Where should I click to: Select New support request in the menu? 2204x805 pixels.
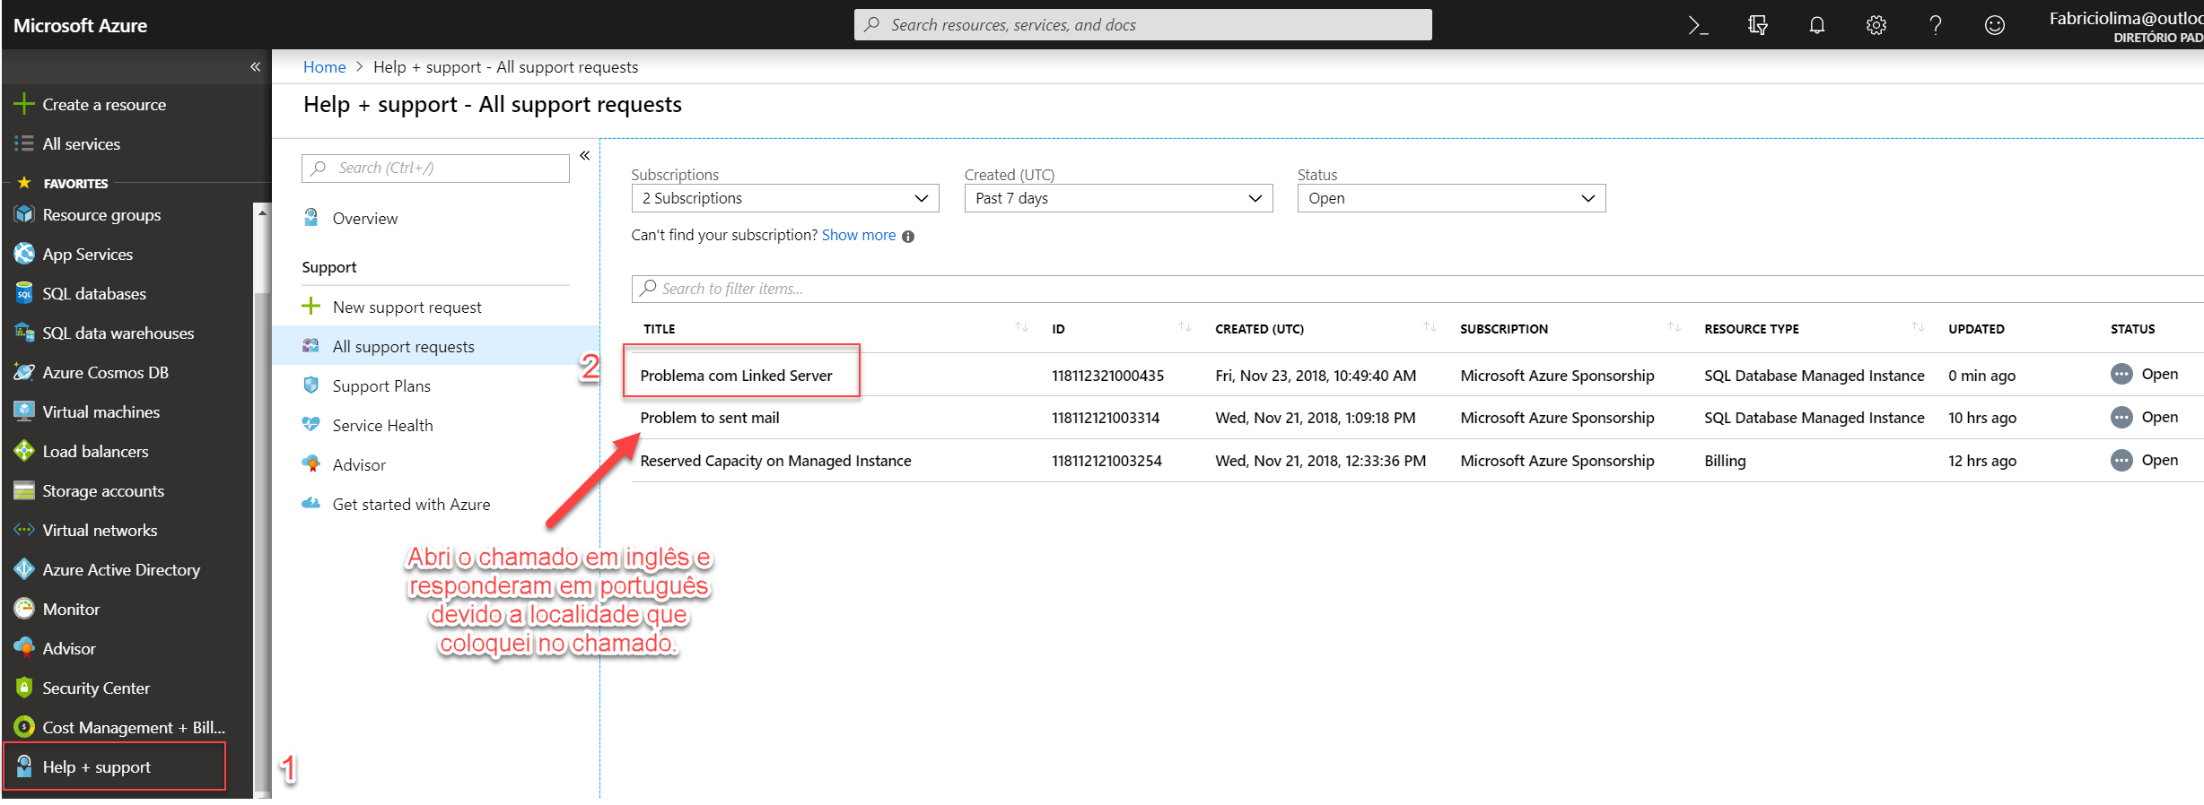pyautogui.click(x=407, y=307)
